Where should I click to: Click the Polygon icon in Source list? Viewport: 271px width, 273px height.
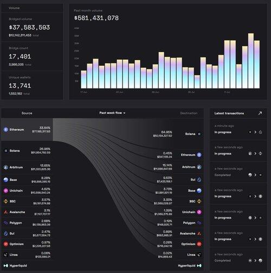(x=6, y=223)
